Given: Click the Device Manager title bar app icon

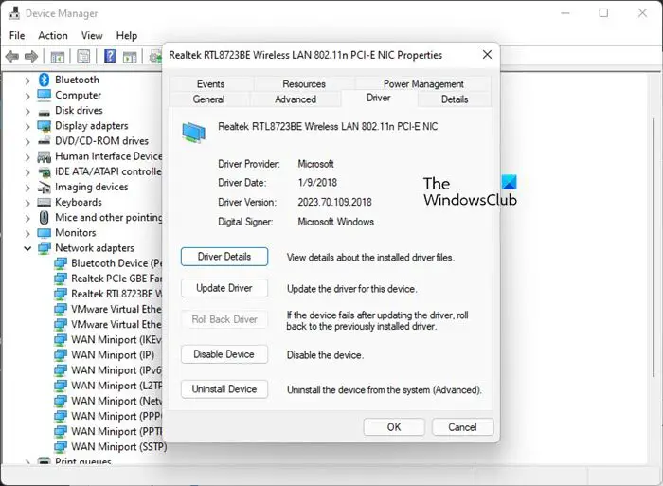Looking at the screenshot, I should 14,13.
